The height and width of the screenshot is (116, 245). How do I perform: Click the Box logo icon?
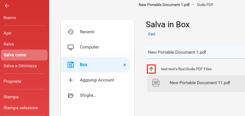71,65
